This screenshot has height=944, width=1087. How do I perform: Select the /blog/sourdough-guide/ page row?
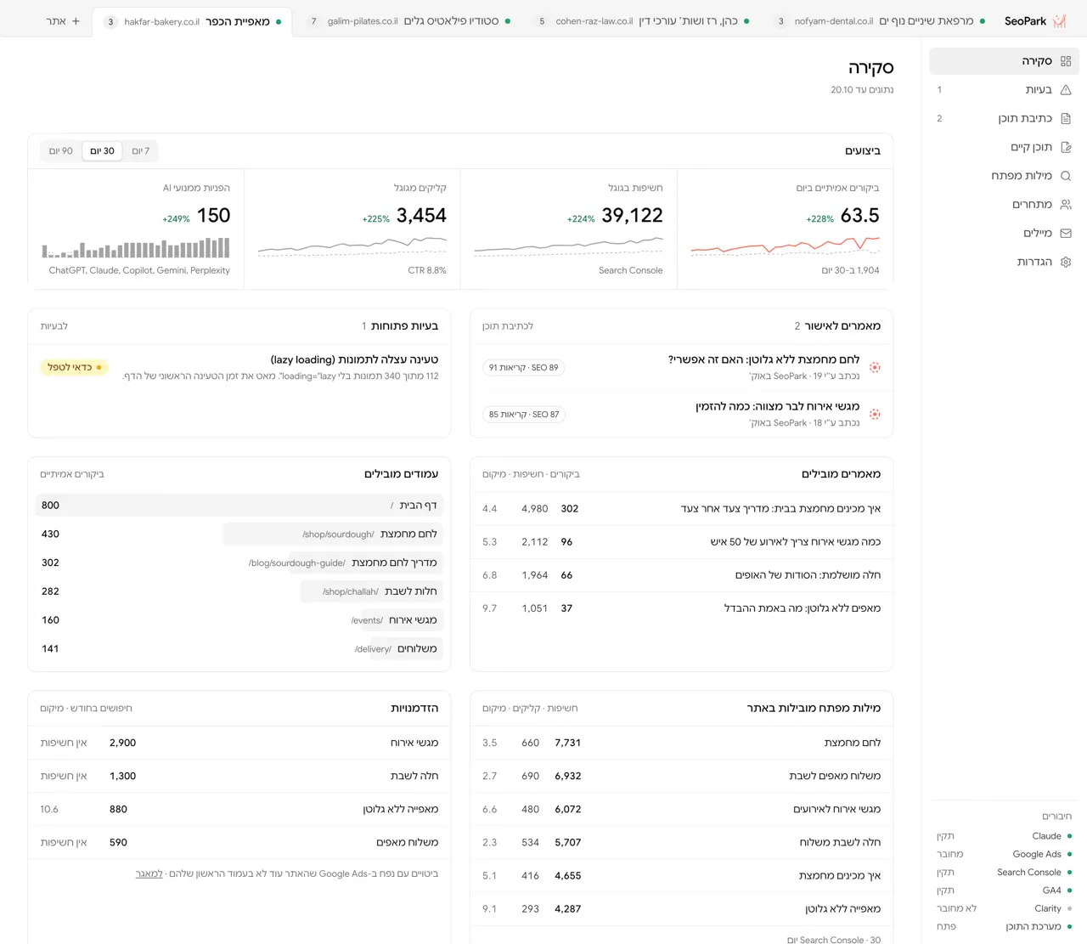click(x=239, y=563)
